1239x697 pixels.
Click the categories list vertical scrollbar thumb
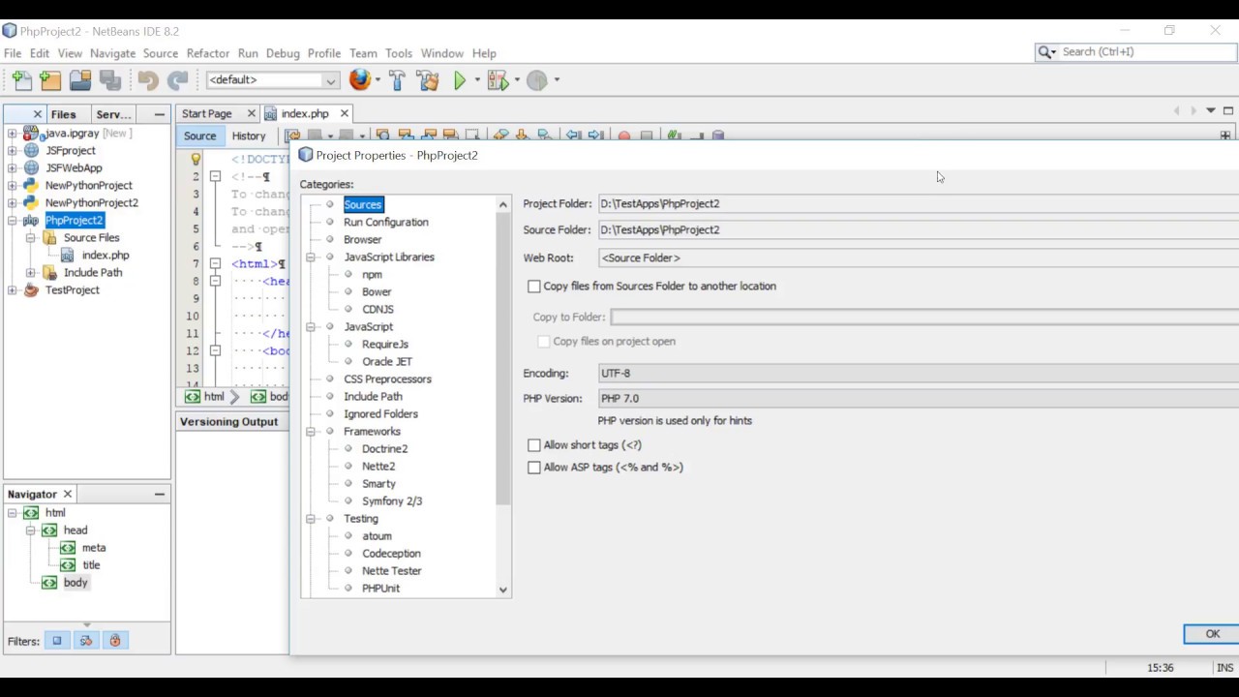click(502, 358)
